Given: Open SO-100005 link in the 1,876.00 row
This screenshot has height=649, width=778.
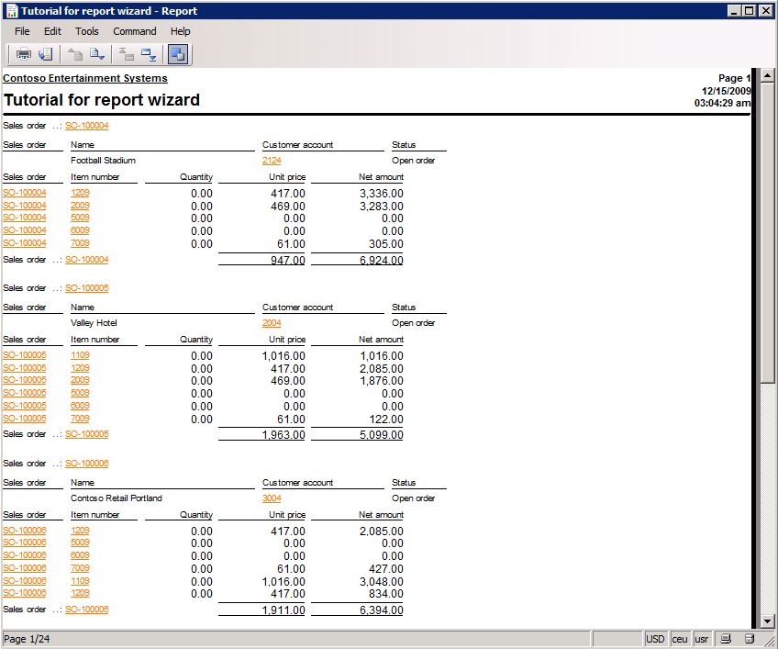Looking at the screenshot, I should 24,380.
